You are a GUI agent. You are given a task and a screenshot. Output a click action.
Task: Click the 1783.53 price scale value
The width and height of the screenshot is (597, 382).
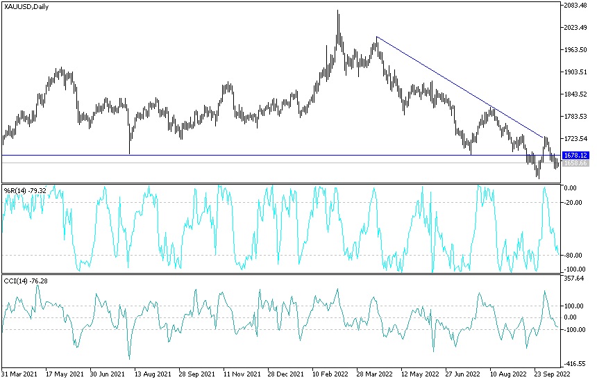click(x=575, y=117)
